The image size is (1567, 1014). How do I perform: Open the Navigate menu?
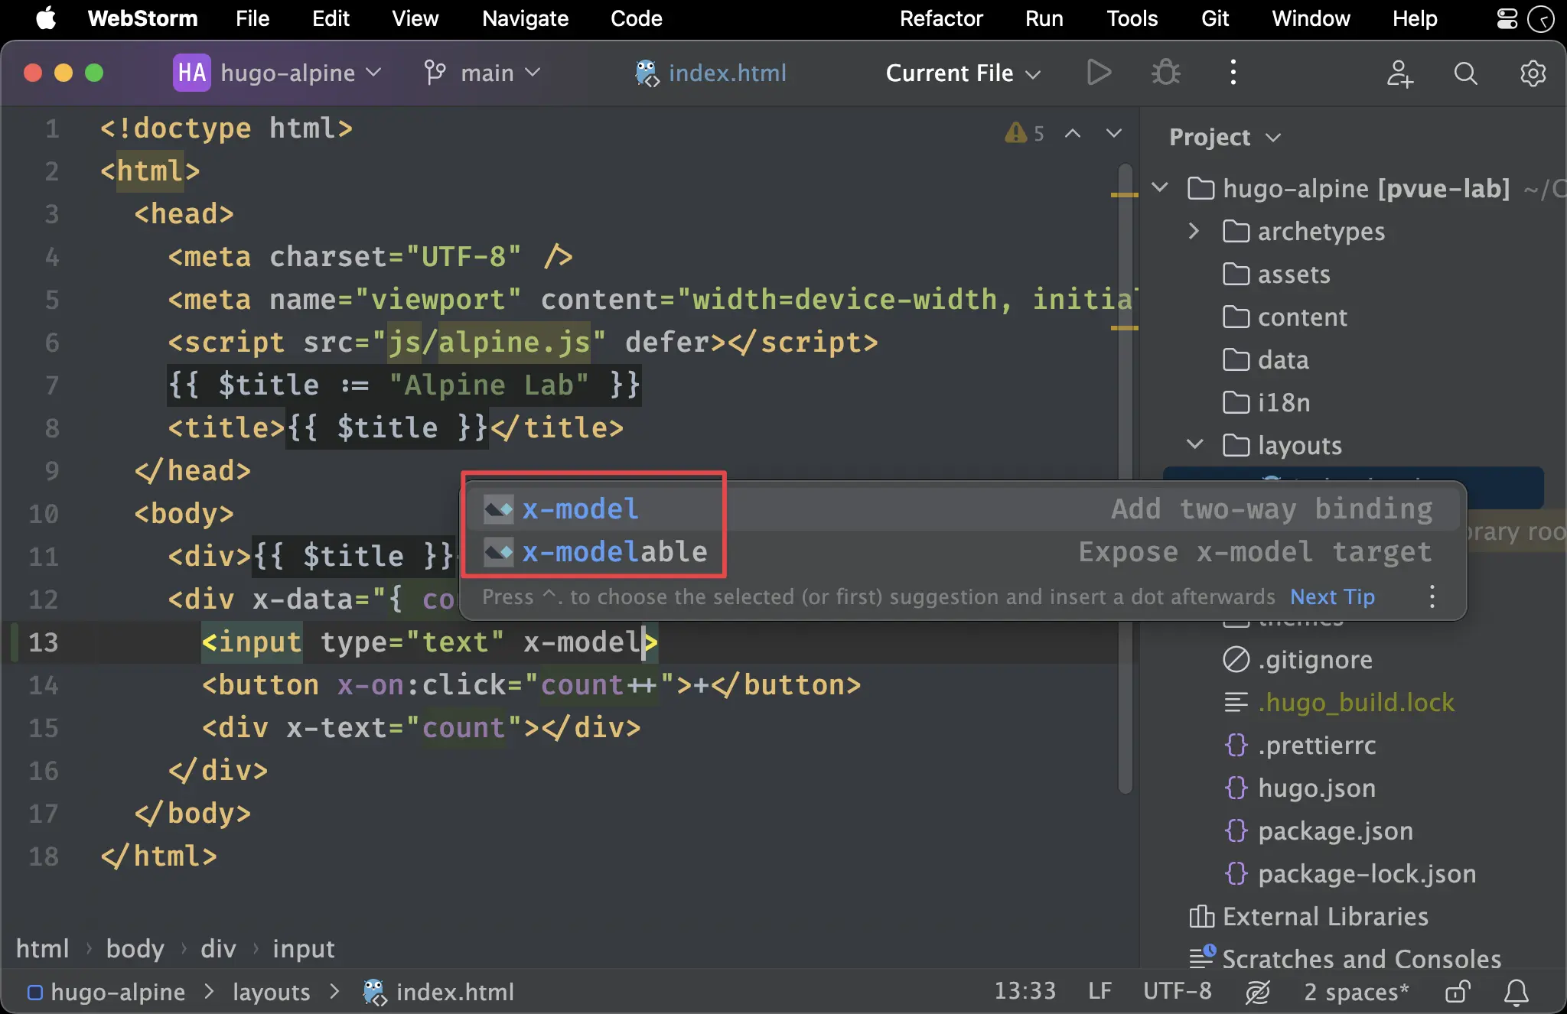point(525,18)
